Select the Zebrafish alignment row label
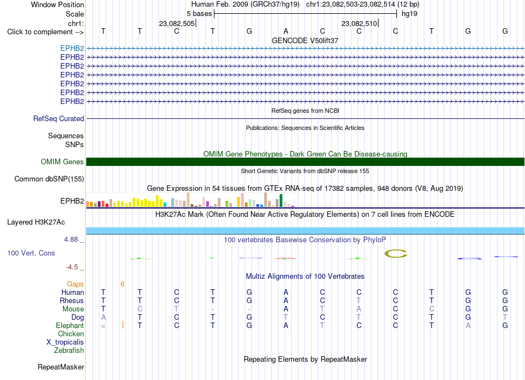 coord(69,350)
